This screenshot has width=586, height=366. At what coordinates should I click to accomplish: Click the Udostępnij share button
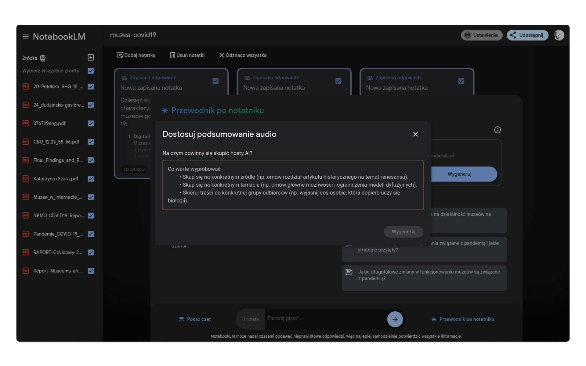[527, 35]
